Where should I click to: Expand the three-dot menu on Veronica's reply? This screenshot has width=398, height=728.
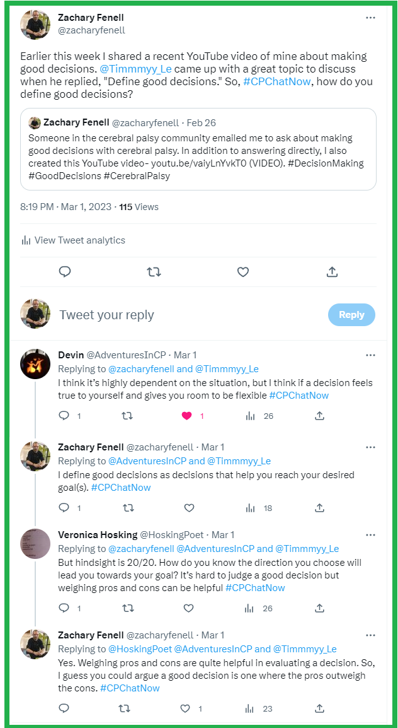[x=370, y=534]
